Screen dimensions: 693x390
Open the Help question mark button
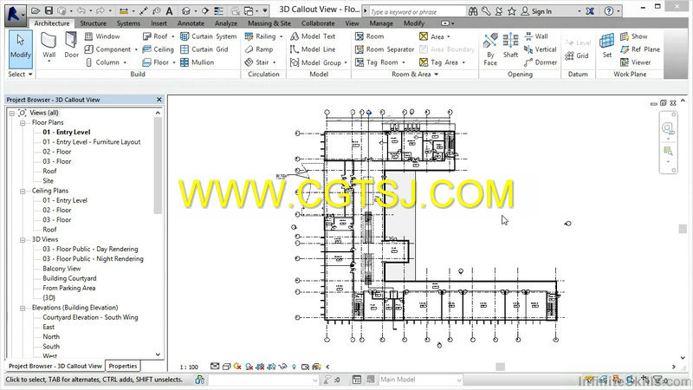tap(609, 11)
